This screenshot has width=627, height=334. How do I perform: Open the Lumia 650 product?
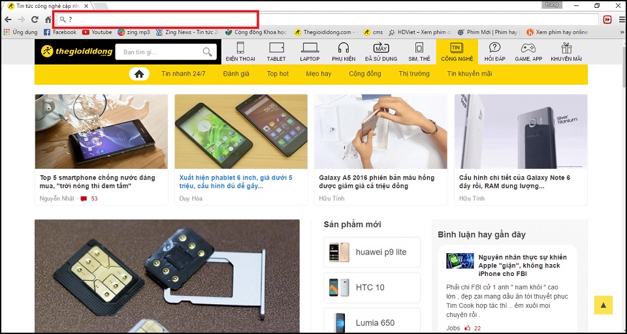click(372, 321)
